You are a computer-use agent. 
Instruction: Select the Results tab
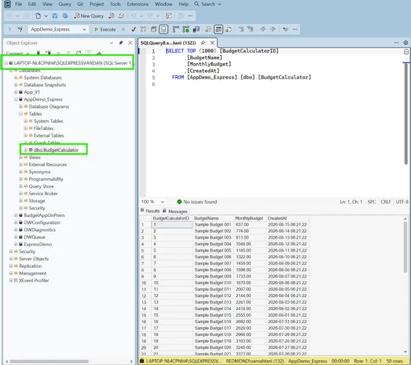point(150,211)
